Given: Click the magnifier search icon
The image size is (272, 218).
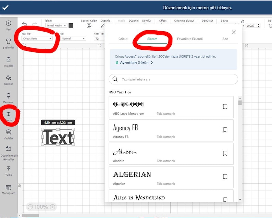Looking at the screenshot, I should click(x=115, y=79).
